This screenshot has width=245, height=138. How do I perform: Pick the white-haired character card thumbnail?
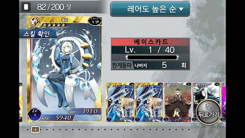click(x=206, y=102)
